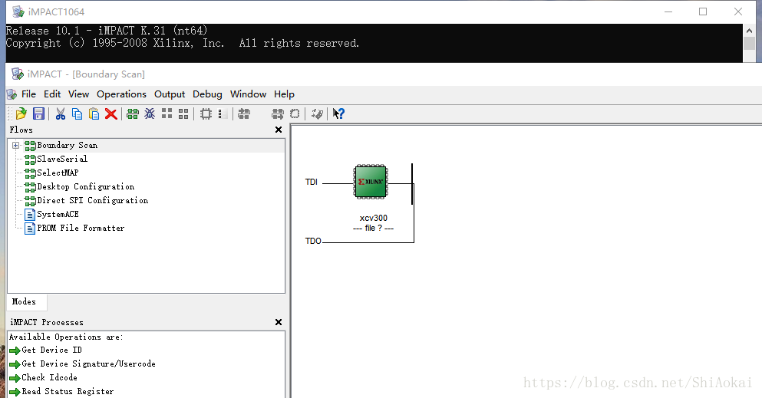Save the project with the floppy icon
Screen dimensions: 762x398
tap(38, 113)
